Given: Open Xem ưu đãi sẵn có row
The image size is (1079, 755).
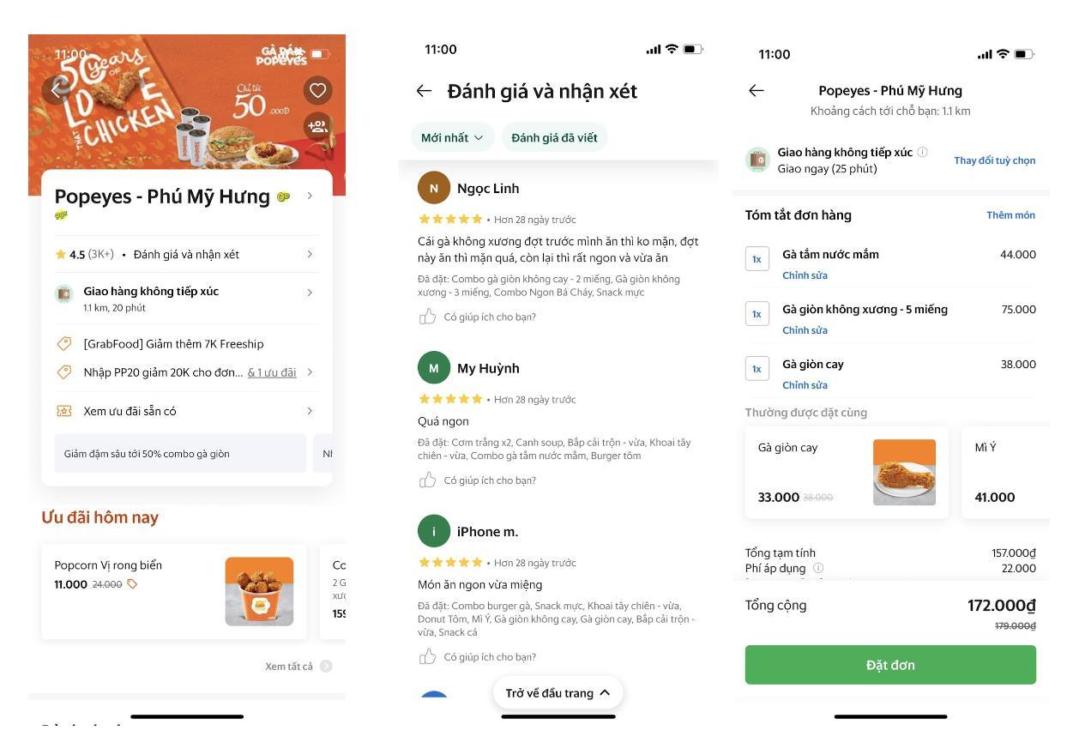Looking at the screenshot, I should pyautogui.click(x=186, y=411).
